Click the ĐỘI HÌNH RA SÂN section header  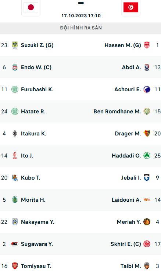[80, 28]
